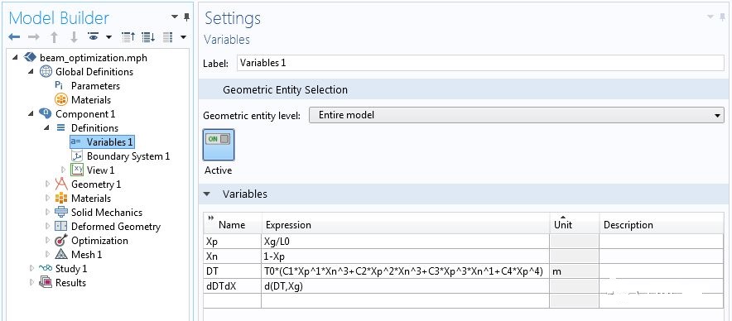
Task: Click the Collapse All toolbar icon
Action: click(128, 37)
